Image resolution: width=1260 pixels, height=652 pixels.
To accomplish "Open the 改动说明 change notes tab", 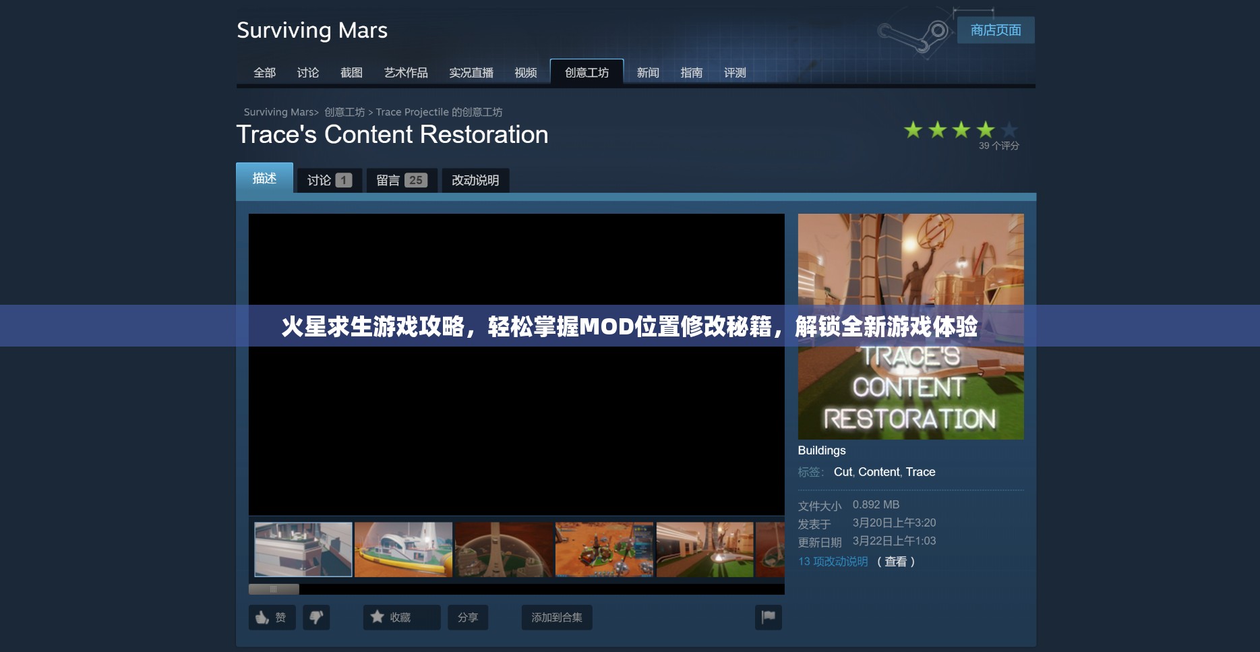I will coord(475,180).
